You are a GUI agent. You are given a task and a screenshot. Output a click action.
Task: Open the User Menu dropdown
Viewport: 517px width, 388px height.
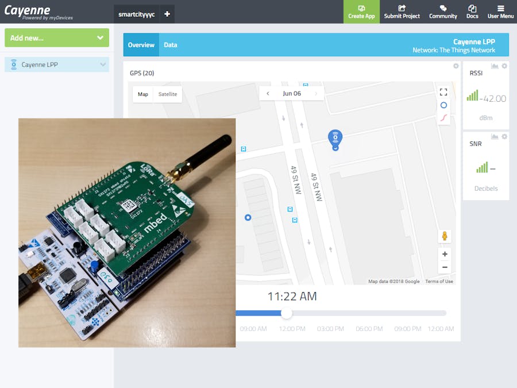(500, 8)
